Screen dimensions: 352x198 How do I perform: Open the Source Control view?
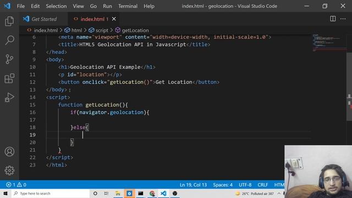9,59
